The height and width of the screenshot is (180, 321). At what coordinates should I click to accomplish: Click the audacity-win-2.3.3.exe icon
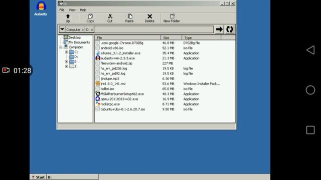[98, 58]
